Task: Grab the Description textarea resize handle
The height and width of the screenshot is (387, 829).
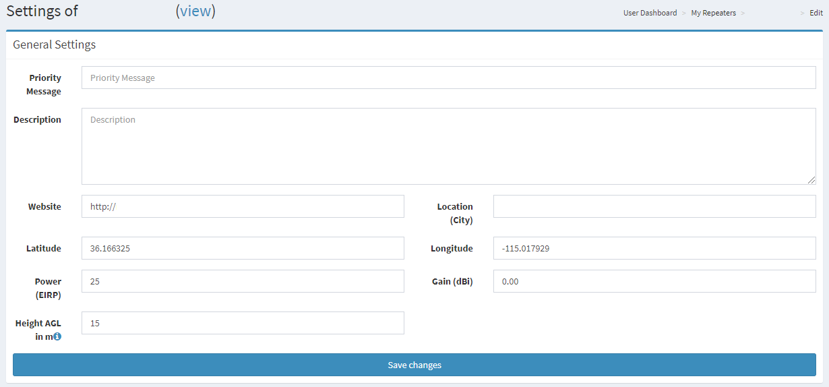Action: 811,180
